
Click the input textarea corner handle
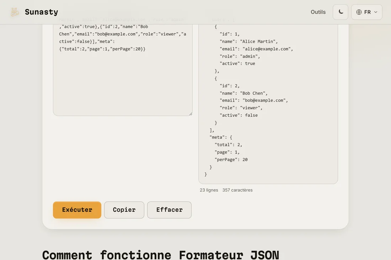coord(191,114)
